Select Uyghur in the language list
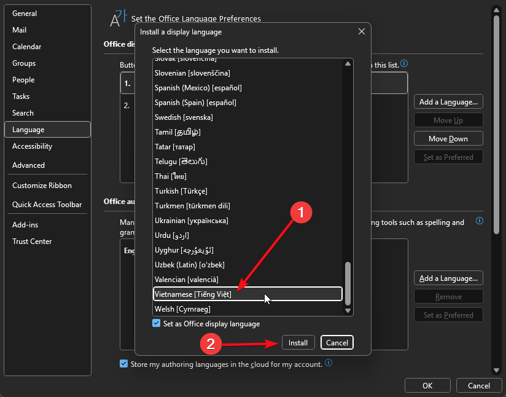Image resolution: width=506 pixels, height=397 pixels. [247, 250]
